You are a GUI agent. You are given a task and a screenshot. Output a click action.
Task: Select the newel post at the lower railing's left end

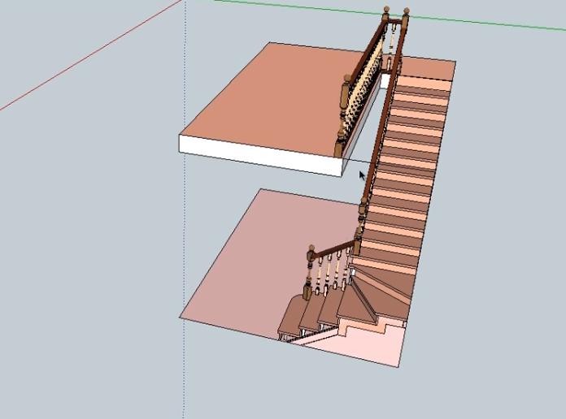click(x=309, y=270)
